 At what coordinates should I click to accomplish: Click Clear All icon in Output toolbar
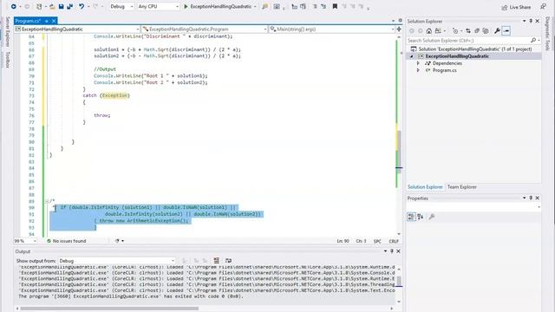point(216,261)
